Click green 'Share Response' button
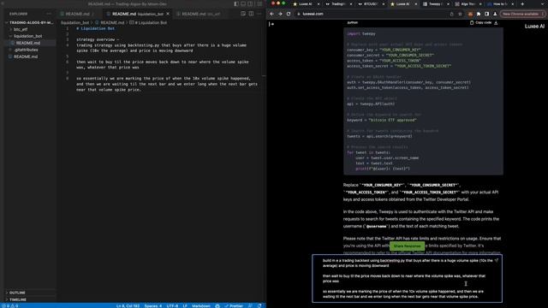Viewport: 548px width, 308px height. click(408, 246)
